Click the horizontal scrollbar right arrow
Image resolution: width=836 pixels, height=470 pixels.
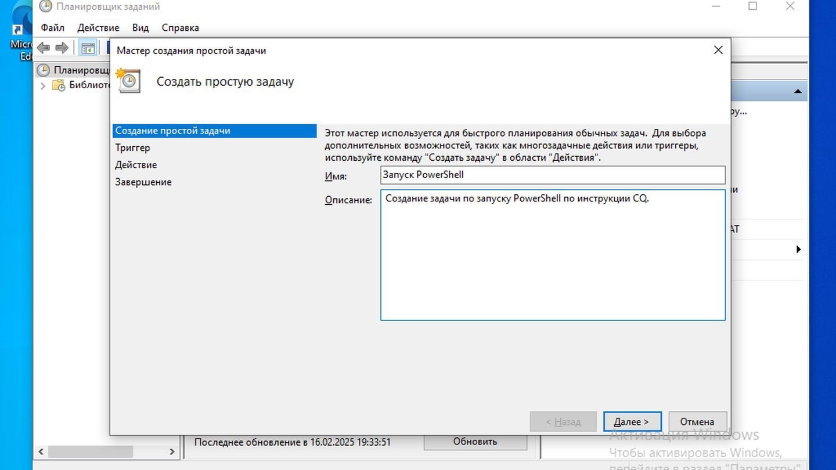point(172,451)
